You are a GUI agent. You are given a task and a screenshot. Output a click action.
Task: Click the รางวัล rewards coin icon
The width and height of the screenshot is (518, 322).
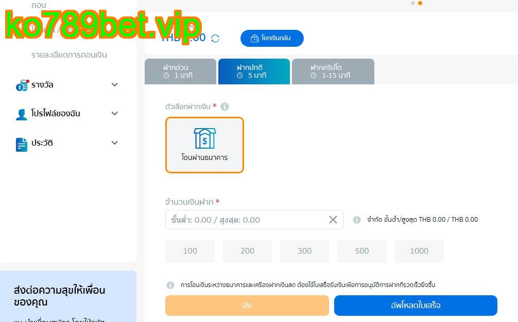[22, 85]
